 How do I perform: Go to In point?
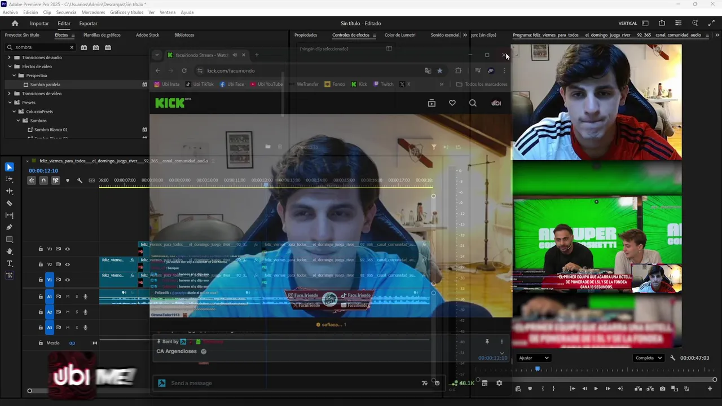click(572, 389)
